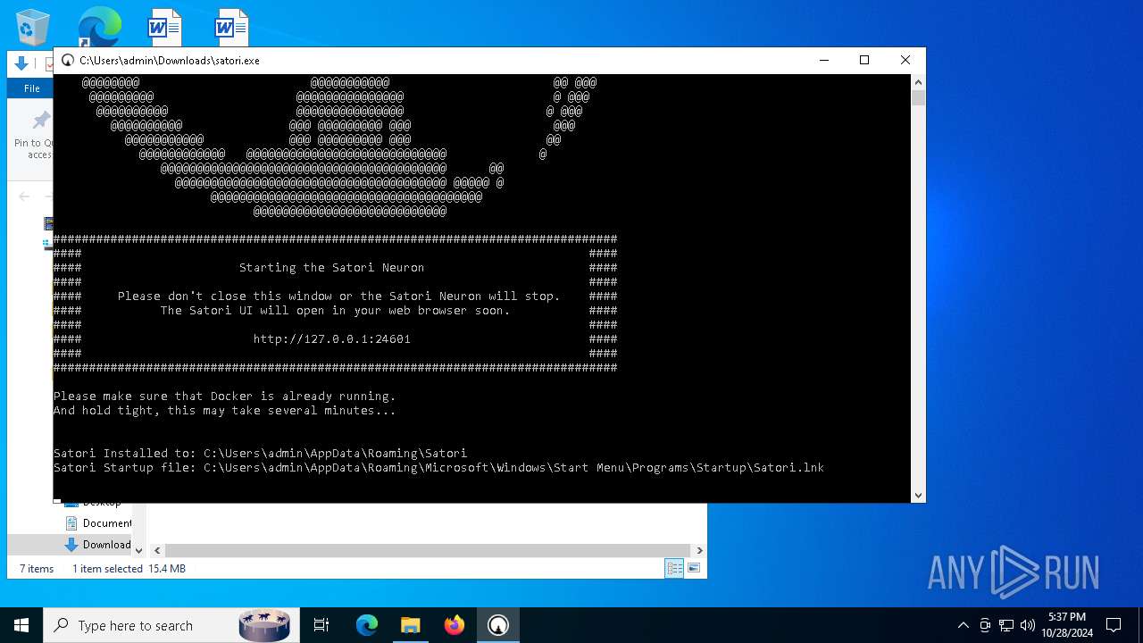Click Explorer horizontal scrollbar right arrow

click(699, 550)
